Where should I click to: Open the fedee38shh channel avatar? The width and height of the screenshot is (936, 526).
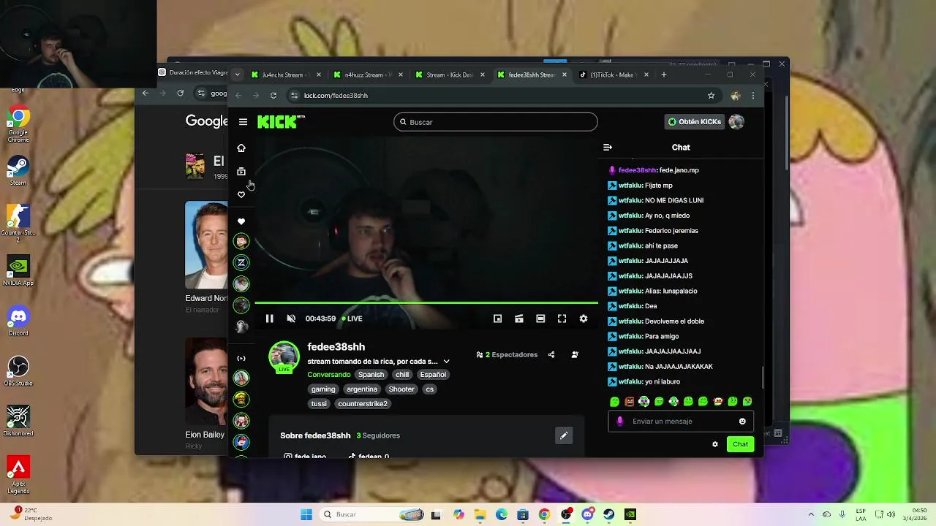pyautogui.click(x=284, y=356)
